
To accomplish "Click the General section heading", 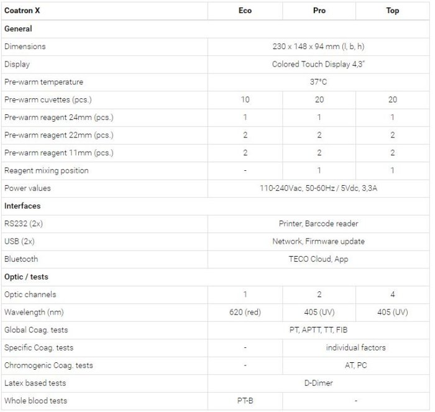I will pos(18,29).
